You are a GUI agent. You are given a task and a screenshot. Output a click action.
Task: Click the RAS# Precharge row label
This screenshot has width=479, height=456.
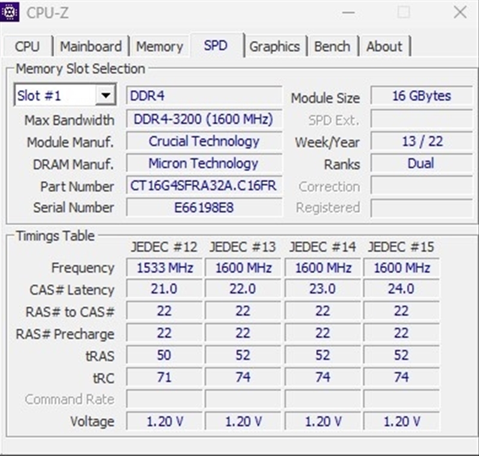[65, 334]
